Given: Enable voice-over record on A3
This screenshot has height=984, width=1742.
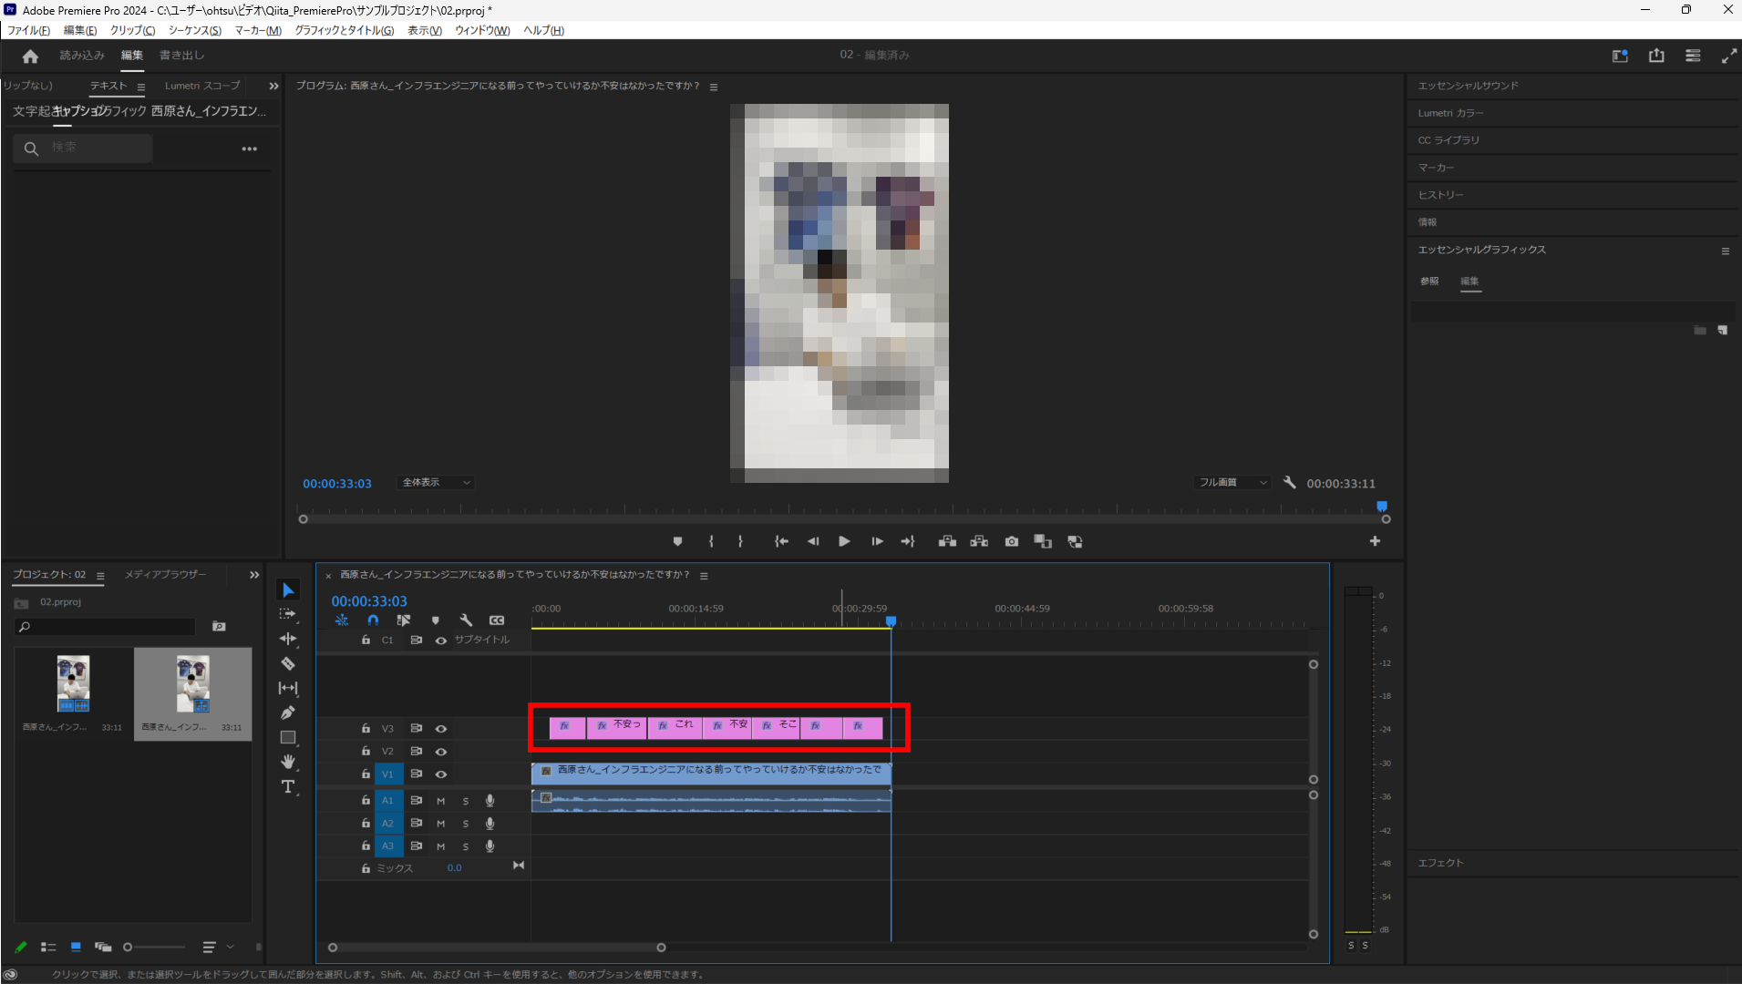Looking at the screenshot, I should 490,846.
